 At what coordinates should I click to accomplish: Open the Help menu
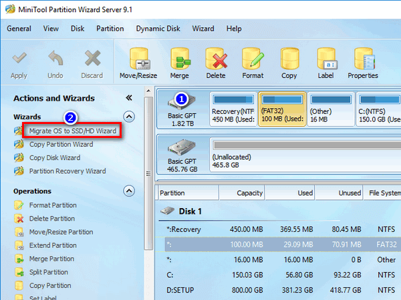coord(234,29)
